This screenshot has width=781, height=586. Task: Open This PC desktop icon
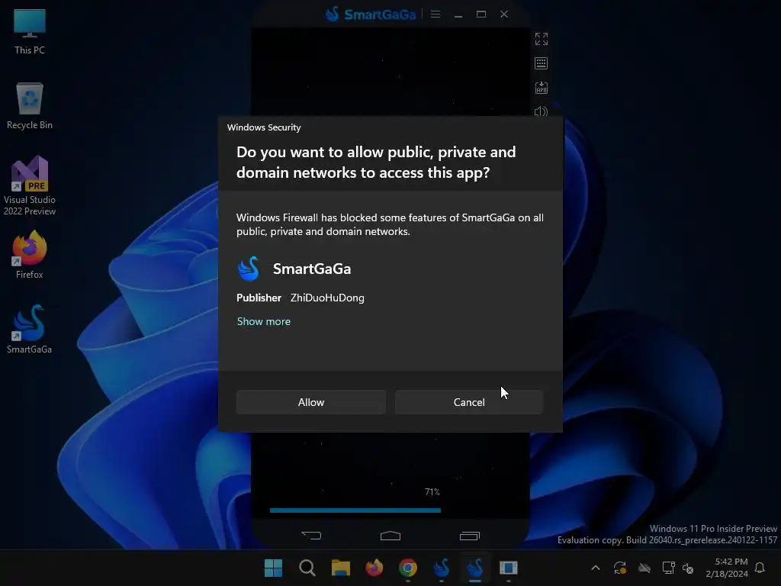[30, 32]
